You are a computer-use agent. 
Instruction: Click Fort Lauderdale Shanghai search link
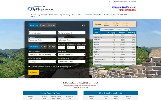122,59
